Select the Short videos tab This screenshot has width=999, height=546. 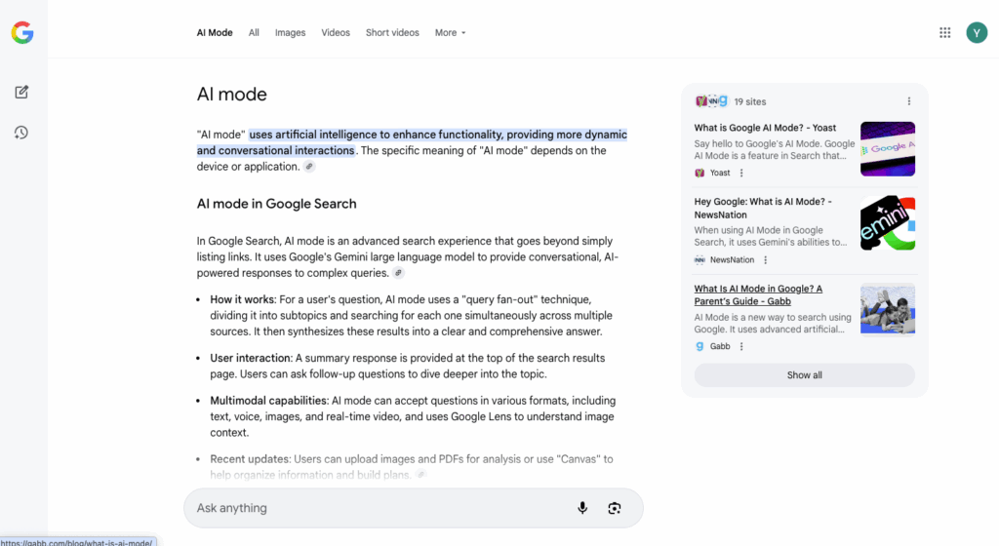pos(392,33)
